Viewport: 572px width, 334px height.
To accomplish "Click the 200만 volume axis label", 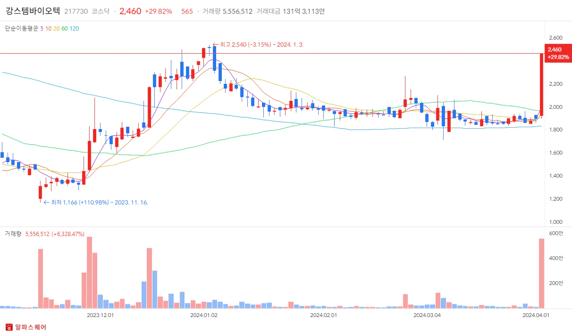I will [x=556, y=283].
